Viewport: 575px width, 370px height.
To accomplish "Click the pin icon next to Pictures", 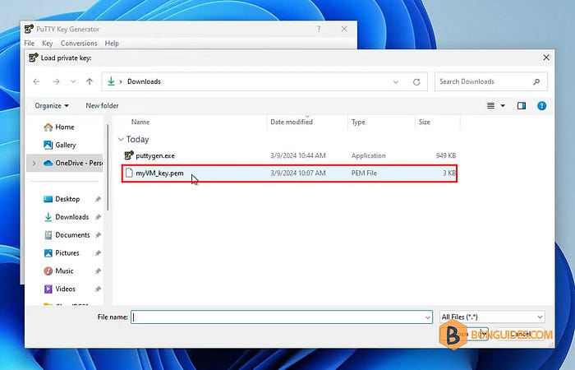I will [98, 253].
